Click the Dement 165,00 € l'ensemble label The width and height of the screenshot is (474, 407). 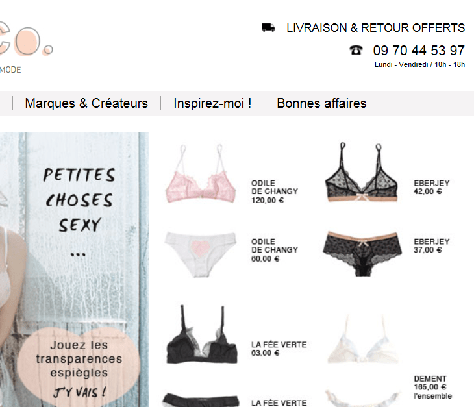click(x=433, y=388)
